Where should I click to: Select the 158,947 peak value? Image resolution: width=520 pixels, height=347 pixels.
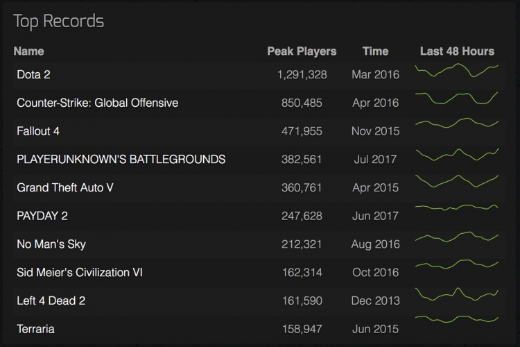click(x=302, y=329)
